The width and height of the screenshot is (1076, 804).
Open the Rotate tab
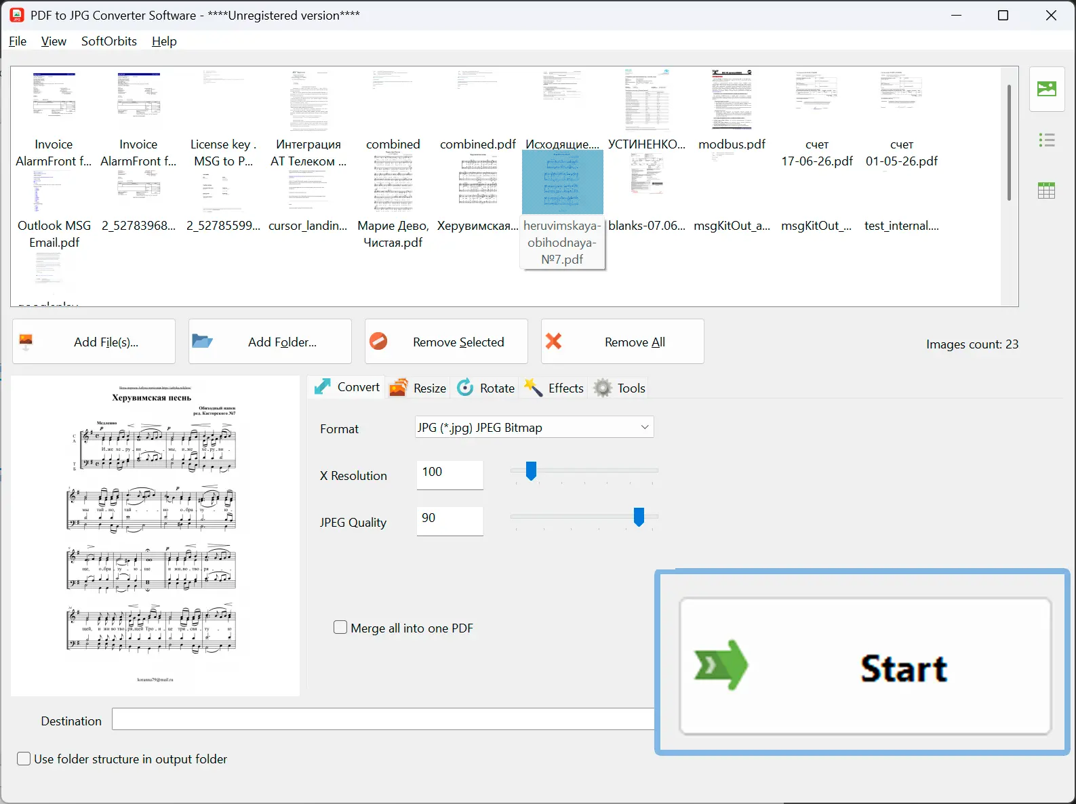point(486,388)
